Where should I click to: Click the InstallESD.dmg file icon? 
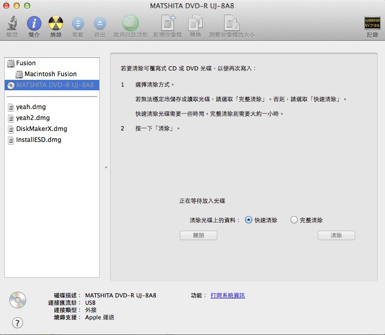pyautogui.click(x=11, y=140)
